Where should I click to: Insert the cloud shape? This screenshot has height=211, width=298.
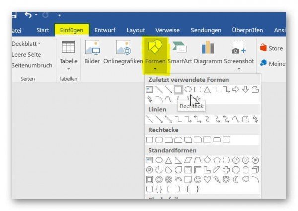(246, 179)
